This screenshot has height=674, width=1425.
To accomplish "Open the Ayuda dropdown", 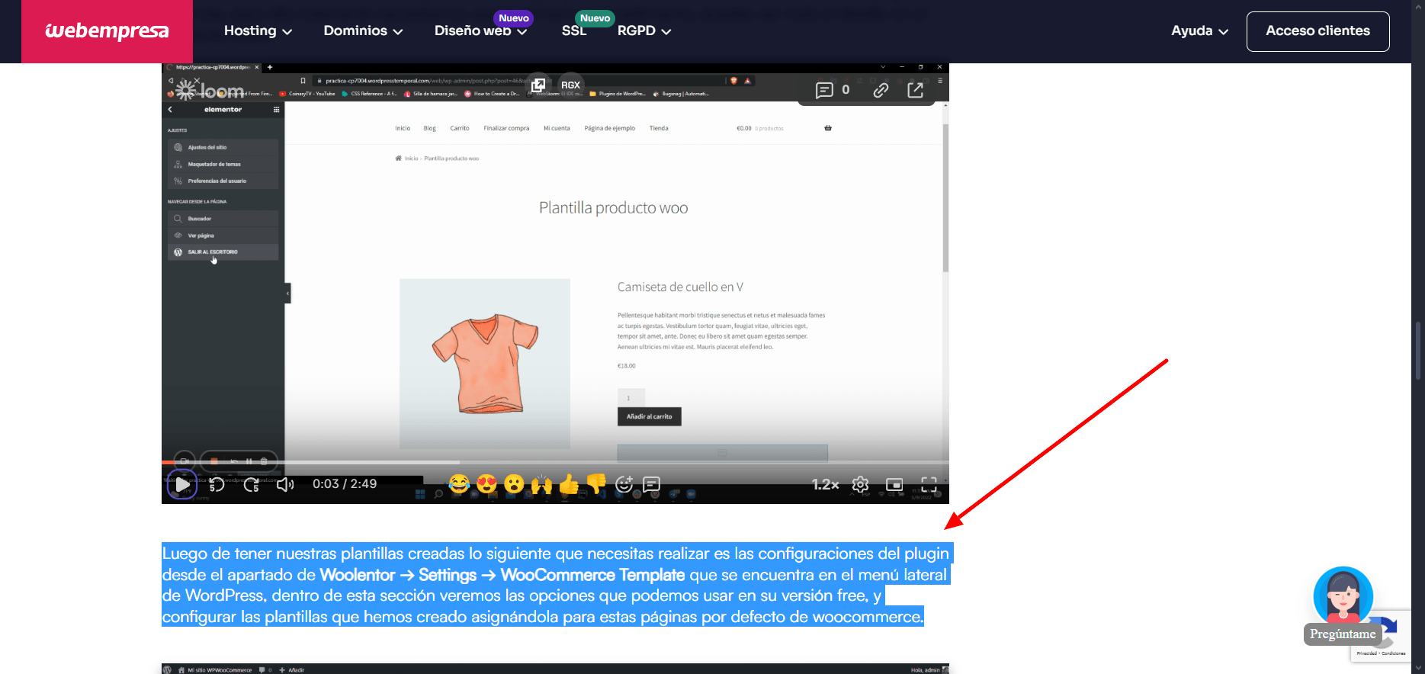I will (1199, 31).
